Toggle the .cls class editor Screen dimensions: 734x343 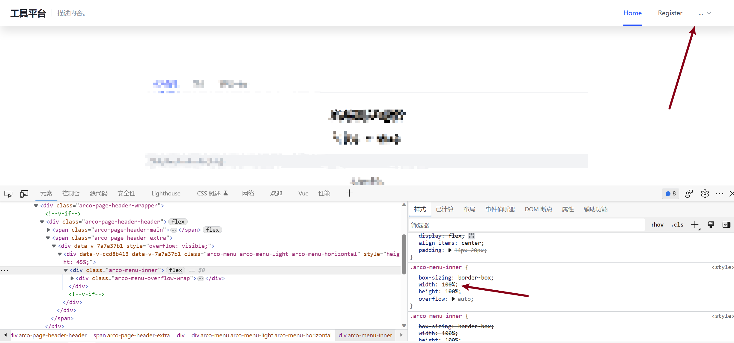(677, 225)
